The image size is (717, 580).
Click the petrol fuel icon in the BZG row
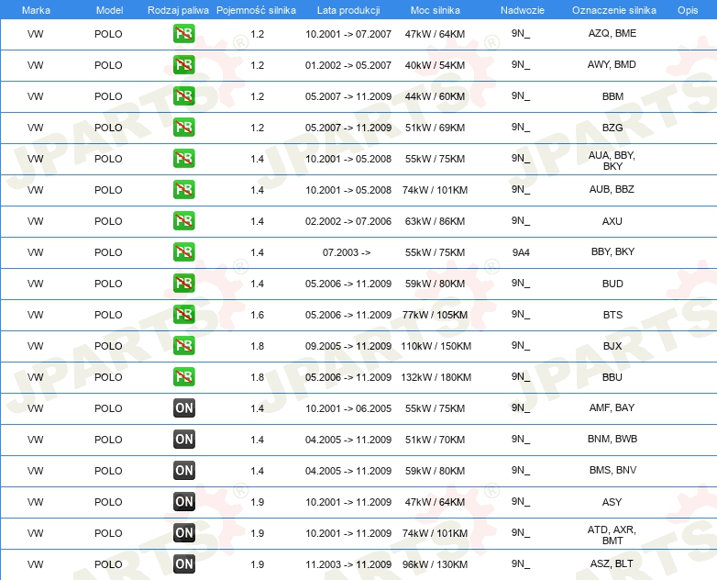click(183, 127)
